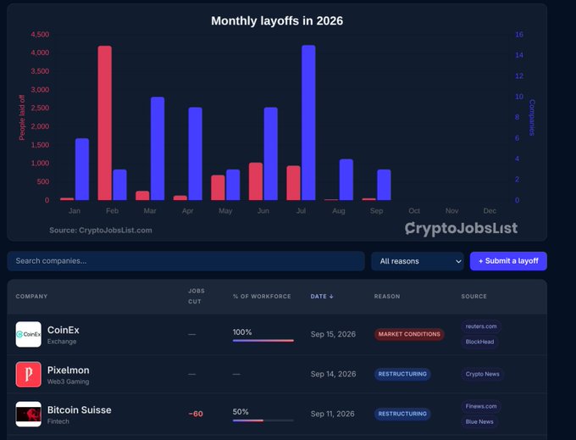This screenshot has height=440, width=576.
Task: Open the CoinEx company name link
Action: pos(64,330)
